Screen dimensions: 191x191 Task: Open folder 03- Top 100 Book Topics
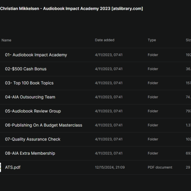coord(29,83)
